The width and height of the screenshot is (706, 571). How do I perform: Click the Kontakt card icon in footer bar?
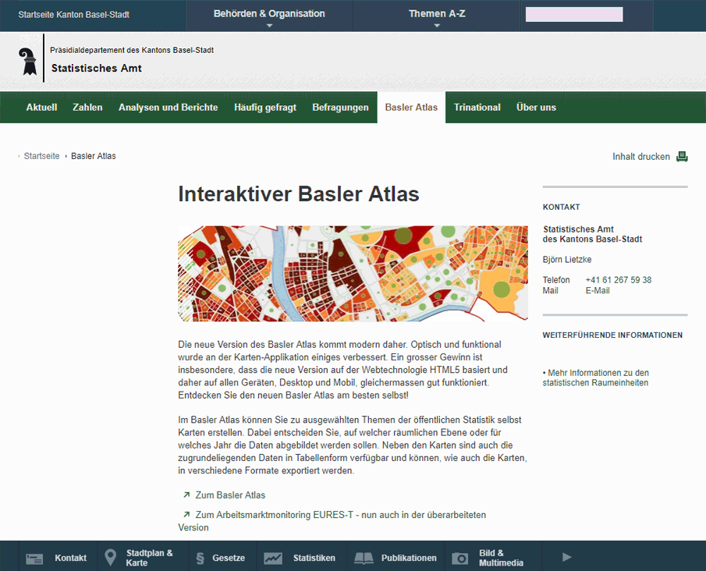(34, 559)
